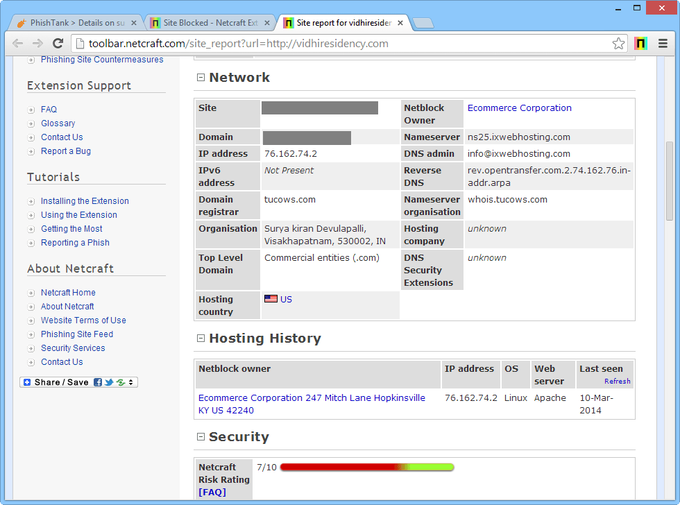Open the Ecommerce Corporation netblock owner link
Screen dimensions: 680x505
pos(519,108)
